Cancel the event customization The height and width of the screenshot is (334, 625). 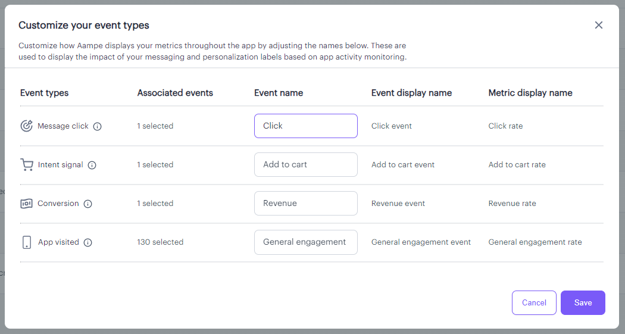(x=534, y=302)
